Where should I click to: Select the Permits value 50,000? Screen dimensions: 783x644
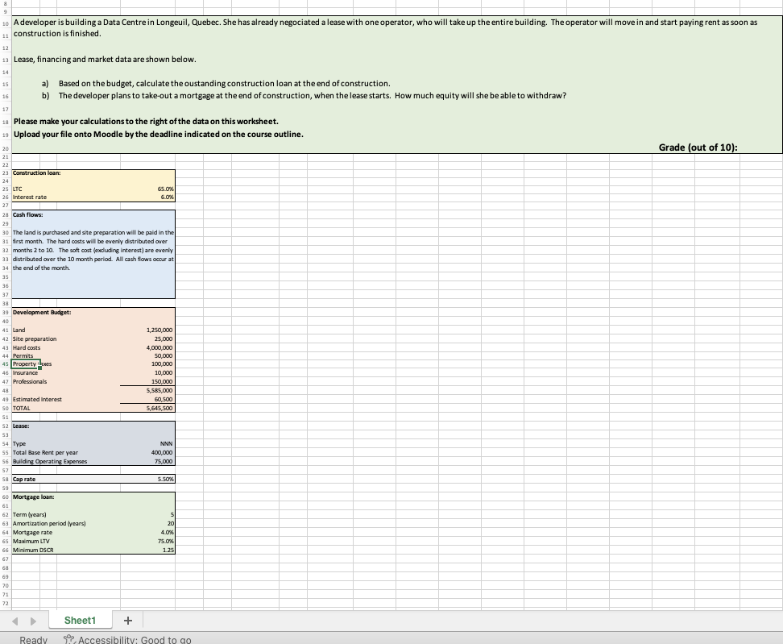point(164,356)
